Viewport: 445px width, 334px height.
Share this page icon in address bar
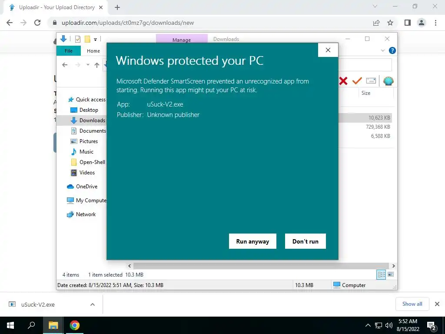pos(376,23)
